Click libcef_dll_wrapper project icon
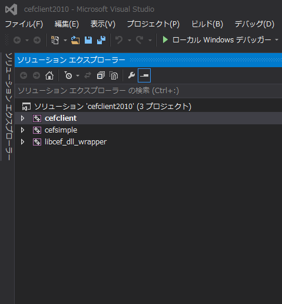282x304 pixels. click(x=37, y=142)
